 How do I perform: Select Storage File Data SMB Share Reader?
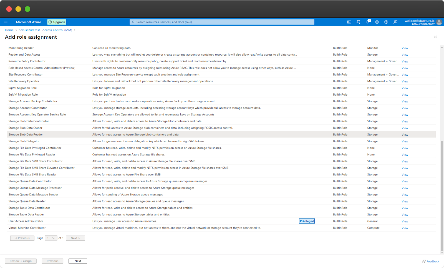tap(32, 175)
